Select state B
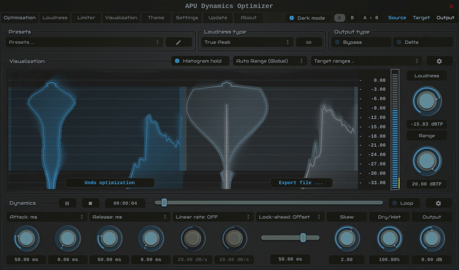Viewport: 459px width, 270px height. (352, 18)
